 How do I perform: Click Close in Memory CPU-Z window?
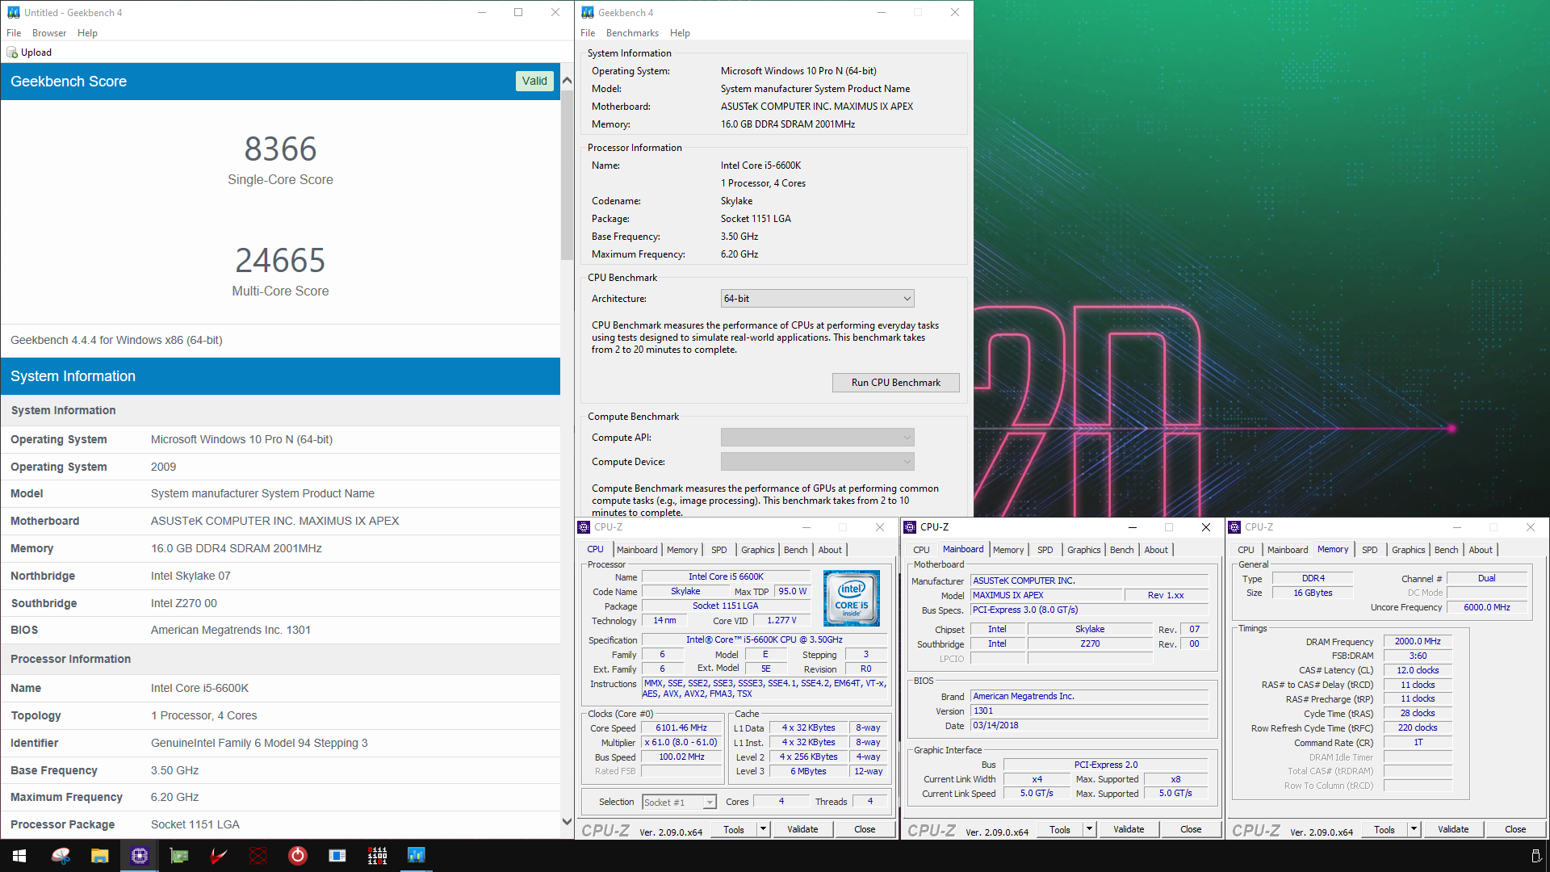[1515, 829]
